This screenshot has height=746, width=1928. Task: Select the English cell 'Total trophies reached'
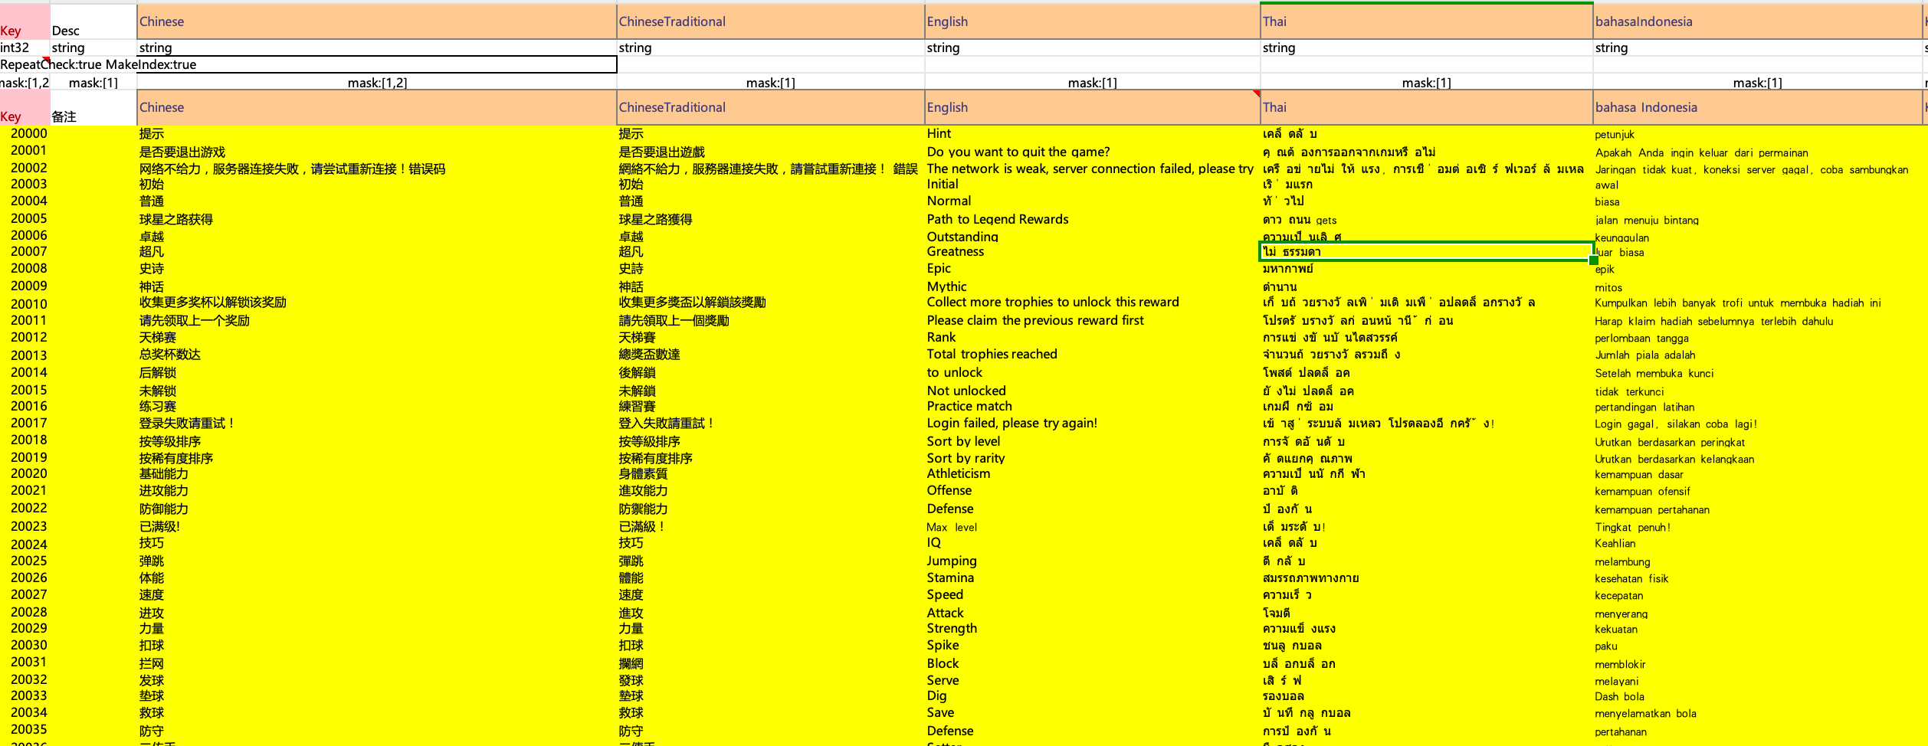1092,354
